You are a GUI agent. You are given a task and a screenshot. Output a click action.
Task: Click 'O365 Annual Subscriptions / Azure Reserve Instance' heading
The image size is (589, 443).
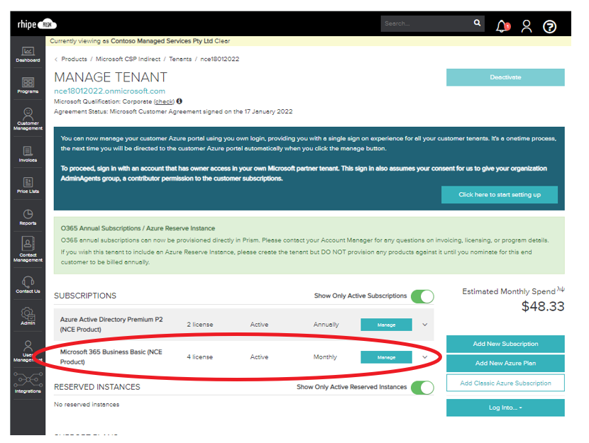pos(138,228)
